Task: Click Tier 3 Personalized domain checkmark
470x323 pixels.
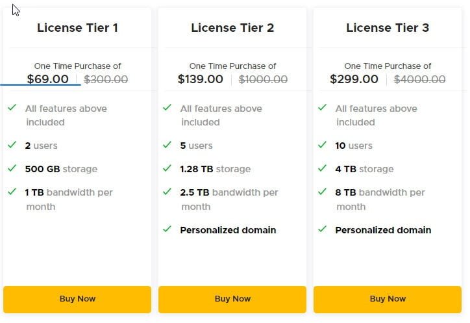Action: click(x=322, y=229)
